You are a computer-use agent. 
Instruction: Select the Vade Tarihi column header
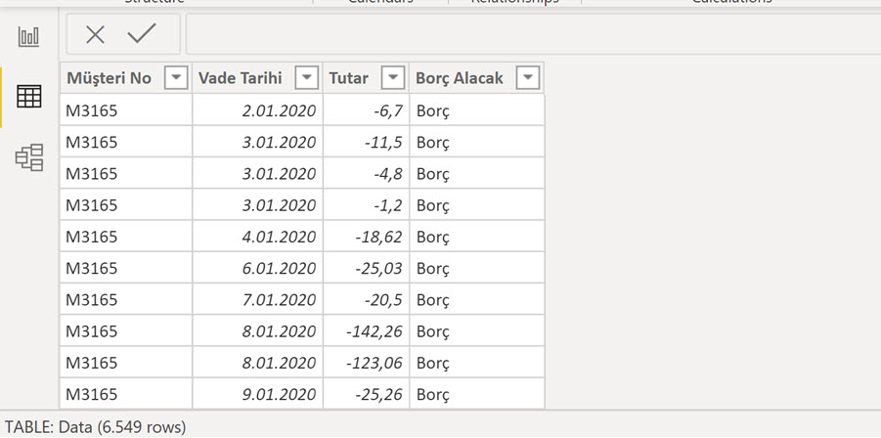coord(257,78)
